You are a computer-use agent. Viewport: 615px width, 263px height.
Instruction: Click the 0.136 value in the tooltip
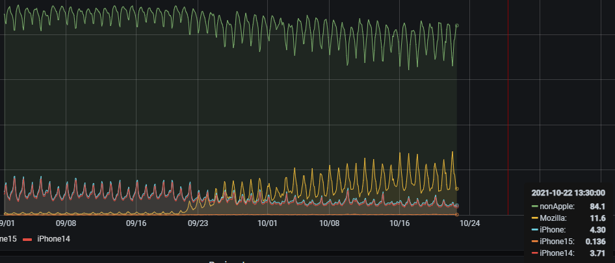click(595, 242)
